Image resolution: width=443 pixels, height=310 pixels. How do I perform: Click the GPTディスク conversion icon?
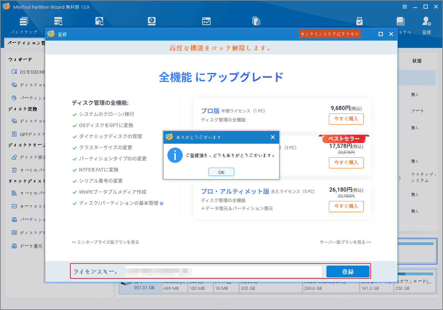tap(14, 134)
